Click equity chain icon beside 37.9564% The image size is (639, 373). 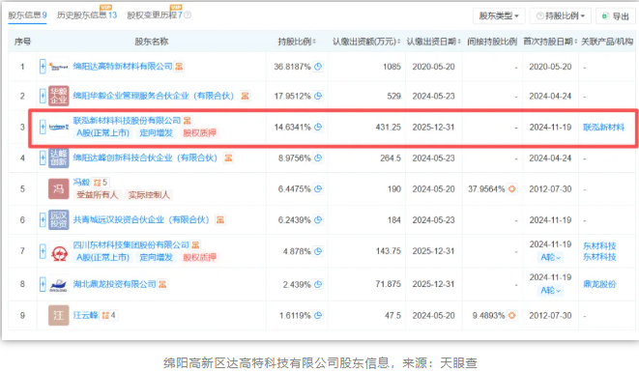coord(511,189)
